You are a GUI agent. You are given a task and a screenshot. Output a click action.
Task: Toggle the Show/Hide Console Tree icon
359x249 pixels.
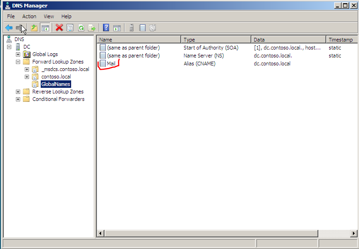pyautogui.click(x=45, y=28)
